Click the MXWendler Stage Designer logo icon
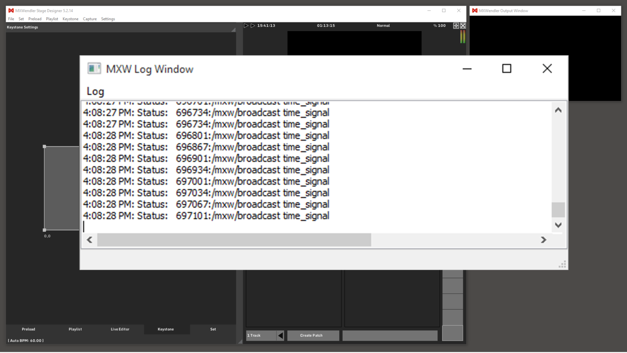The width and height of the screenshot is (627, 353). click(x=11, y=11)
